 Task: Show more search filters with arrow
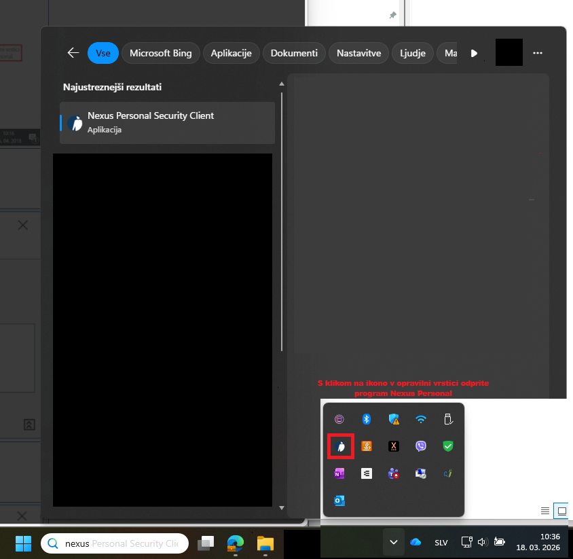[x=474, y=53]
